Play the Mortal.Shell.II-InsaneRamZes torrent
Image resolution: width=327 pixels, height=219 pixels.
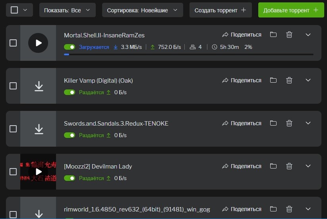pyautogui.click(x=38, y=43)
